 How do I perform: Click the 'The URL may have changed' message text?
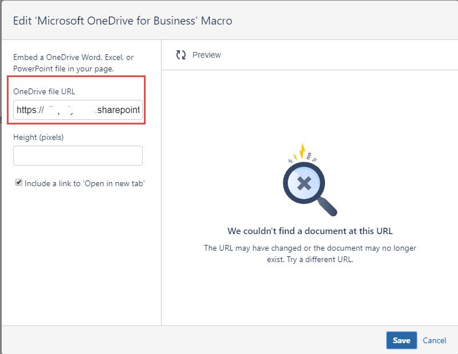[310, 254]
